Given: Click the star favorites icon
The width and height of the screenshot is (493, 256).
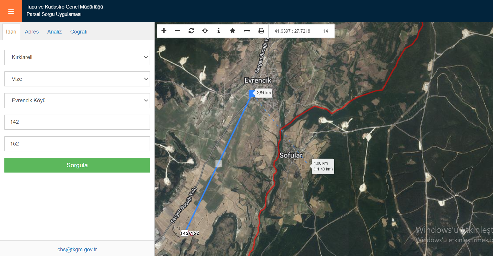Looking at the screenshot, I should click(232, 31).
